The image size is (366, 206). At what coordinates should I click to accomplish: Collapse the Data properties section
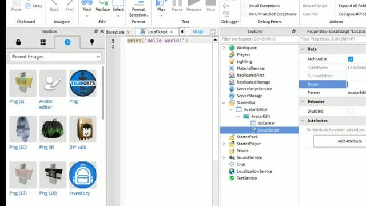click(303, 49)
